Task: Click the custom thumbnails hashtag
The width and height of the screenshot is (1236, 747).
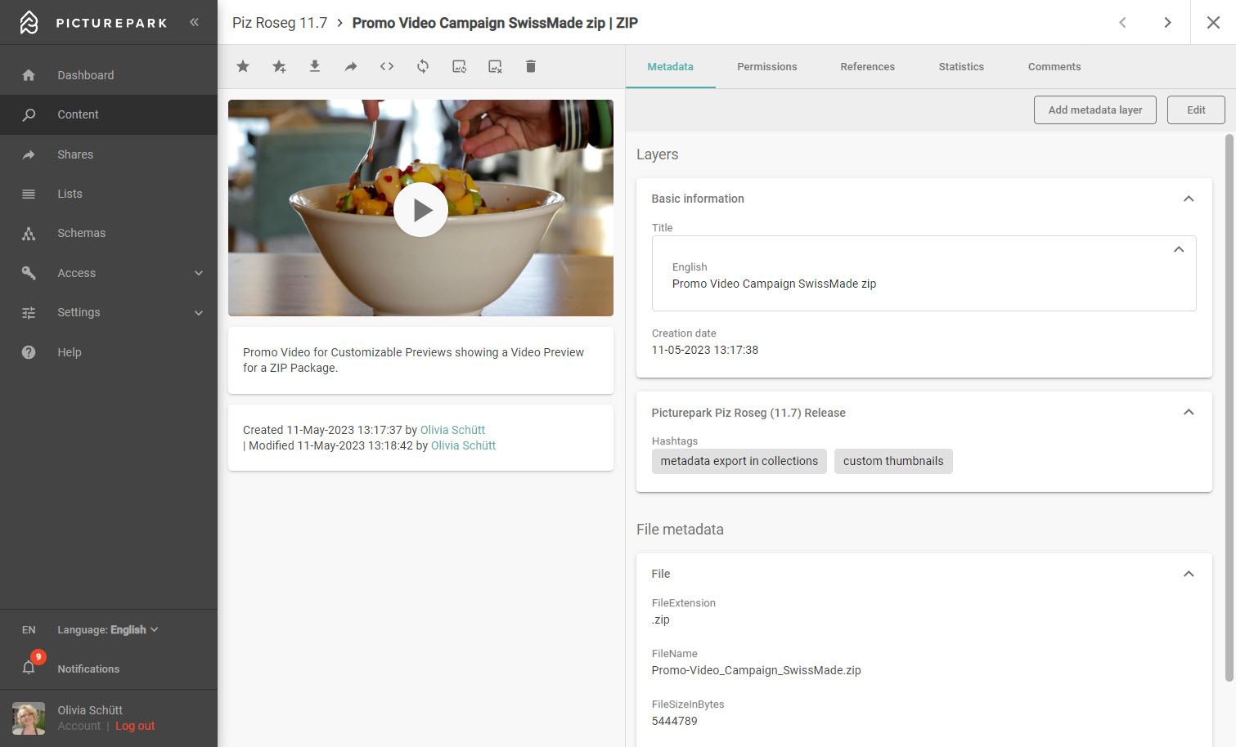Action: (893, 461)
